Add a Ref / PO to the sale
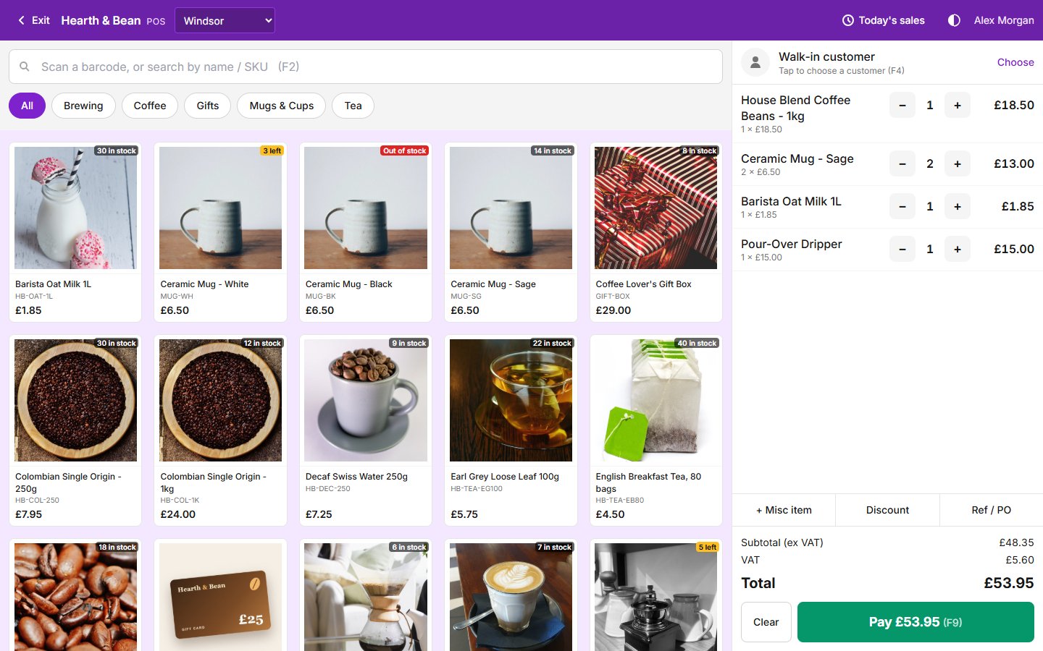Image resolution: width=1043 pixels, height=651 pixels. (x=991, y=510)
